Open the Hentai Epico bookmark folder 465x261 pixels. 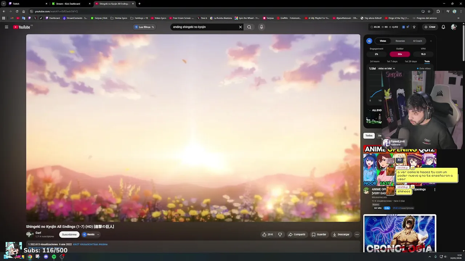point(119,18)
